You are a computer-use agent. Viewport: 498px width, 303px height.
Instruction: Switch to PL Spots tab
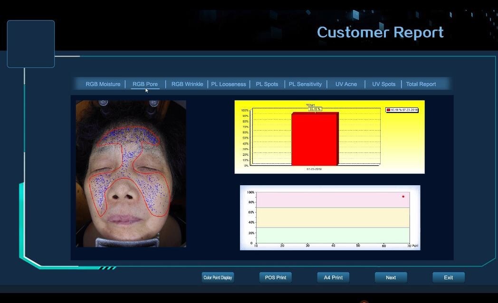click(267, 84)
